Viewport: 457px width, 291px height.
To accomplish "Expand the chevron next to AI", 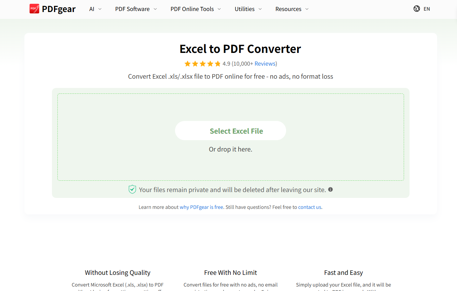I will (x=100, y=9).
